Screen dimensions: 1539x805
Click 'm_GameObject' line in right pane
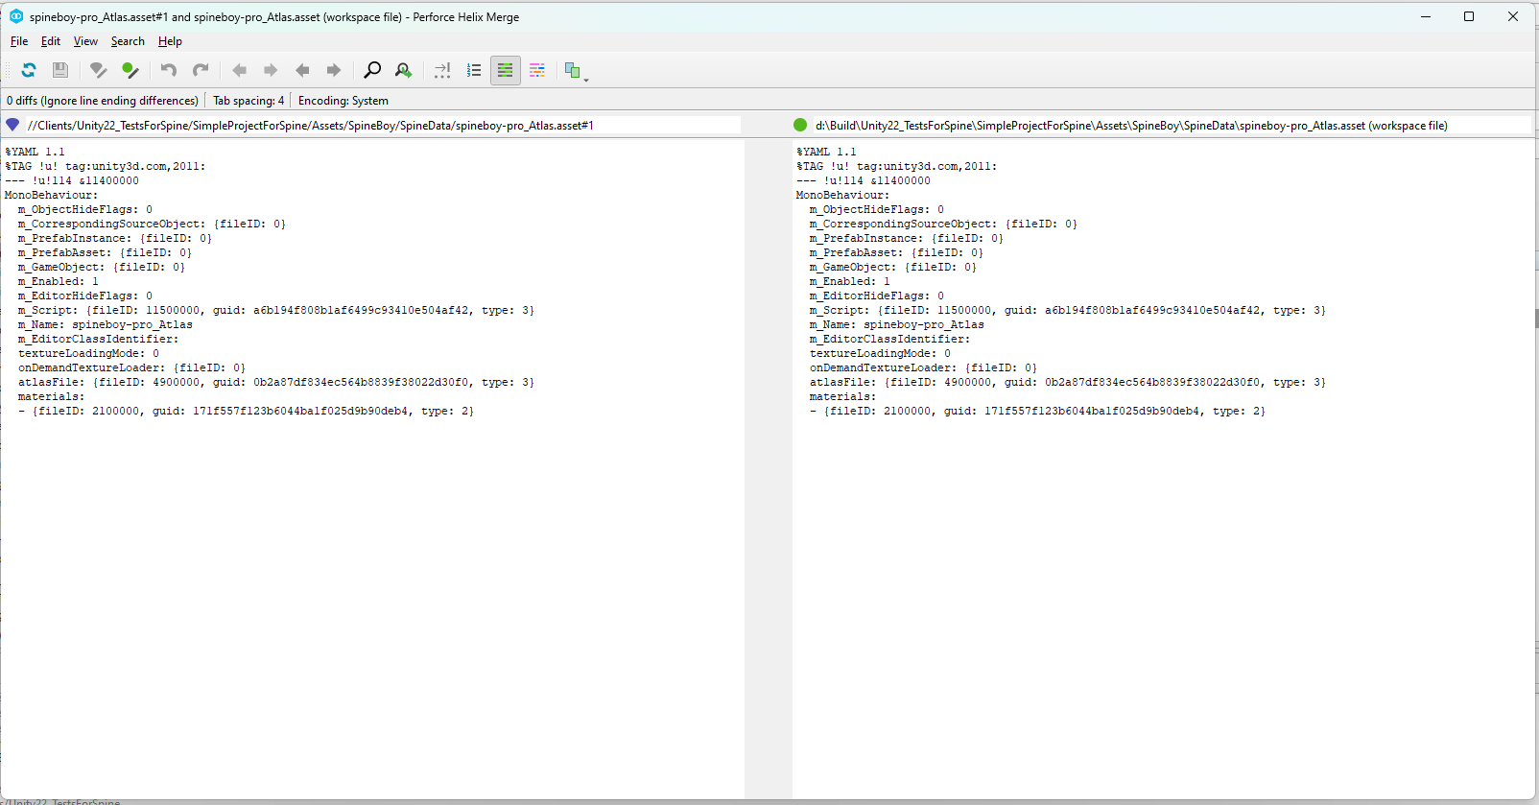(892, 267)
